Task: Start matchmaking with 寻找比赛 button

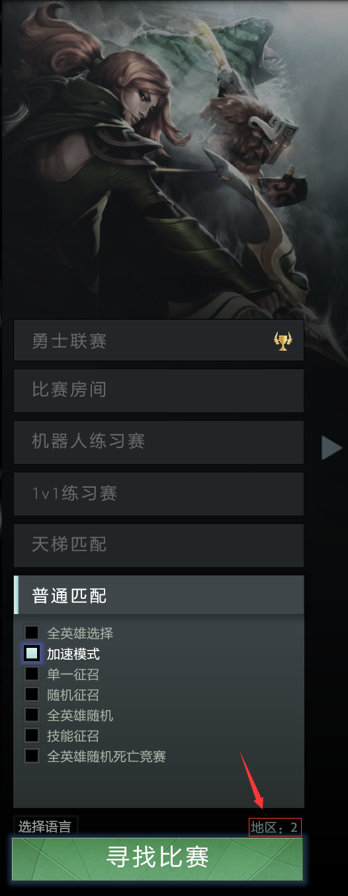Action: (157, 859)
